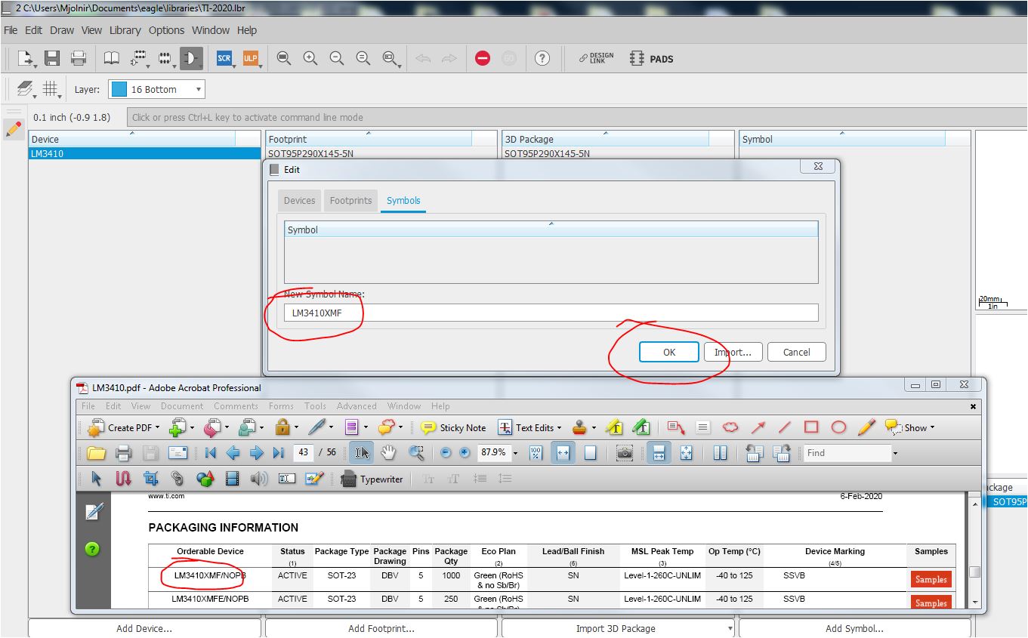Select the Hand tool in Acrobat
This screenshot has width=1028, height=638.
point(388,453)
